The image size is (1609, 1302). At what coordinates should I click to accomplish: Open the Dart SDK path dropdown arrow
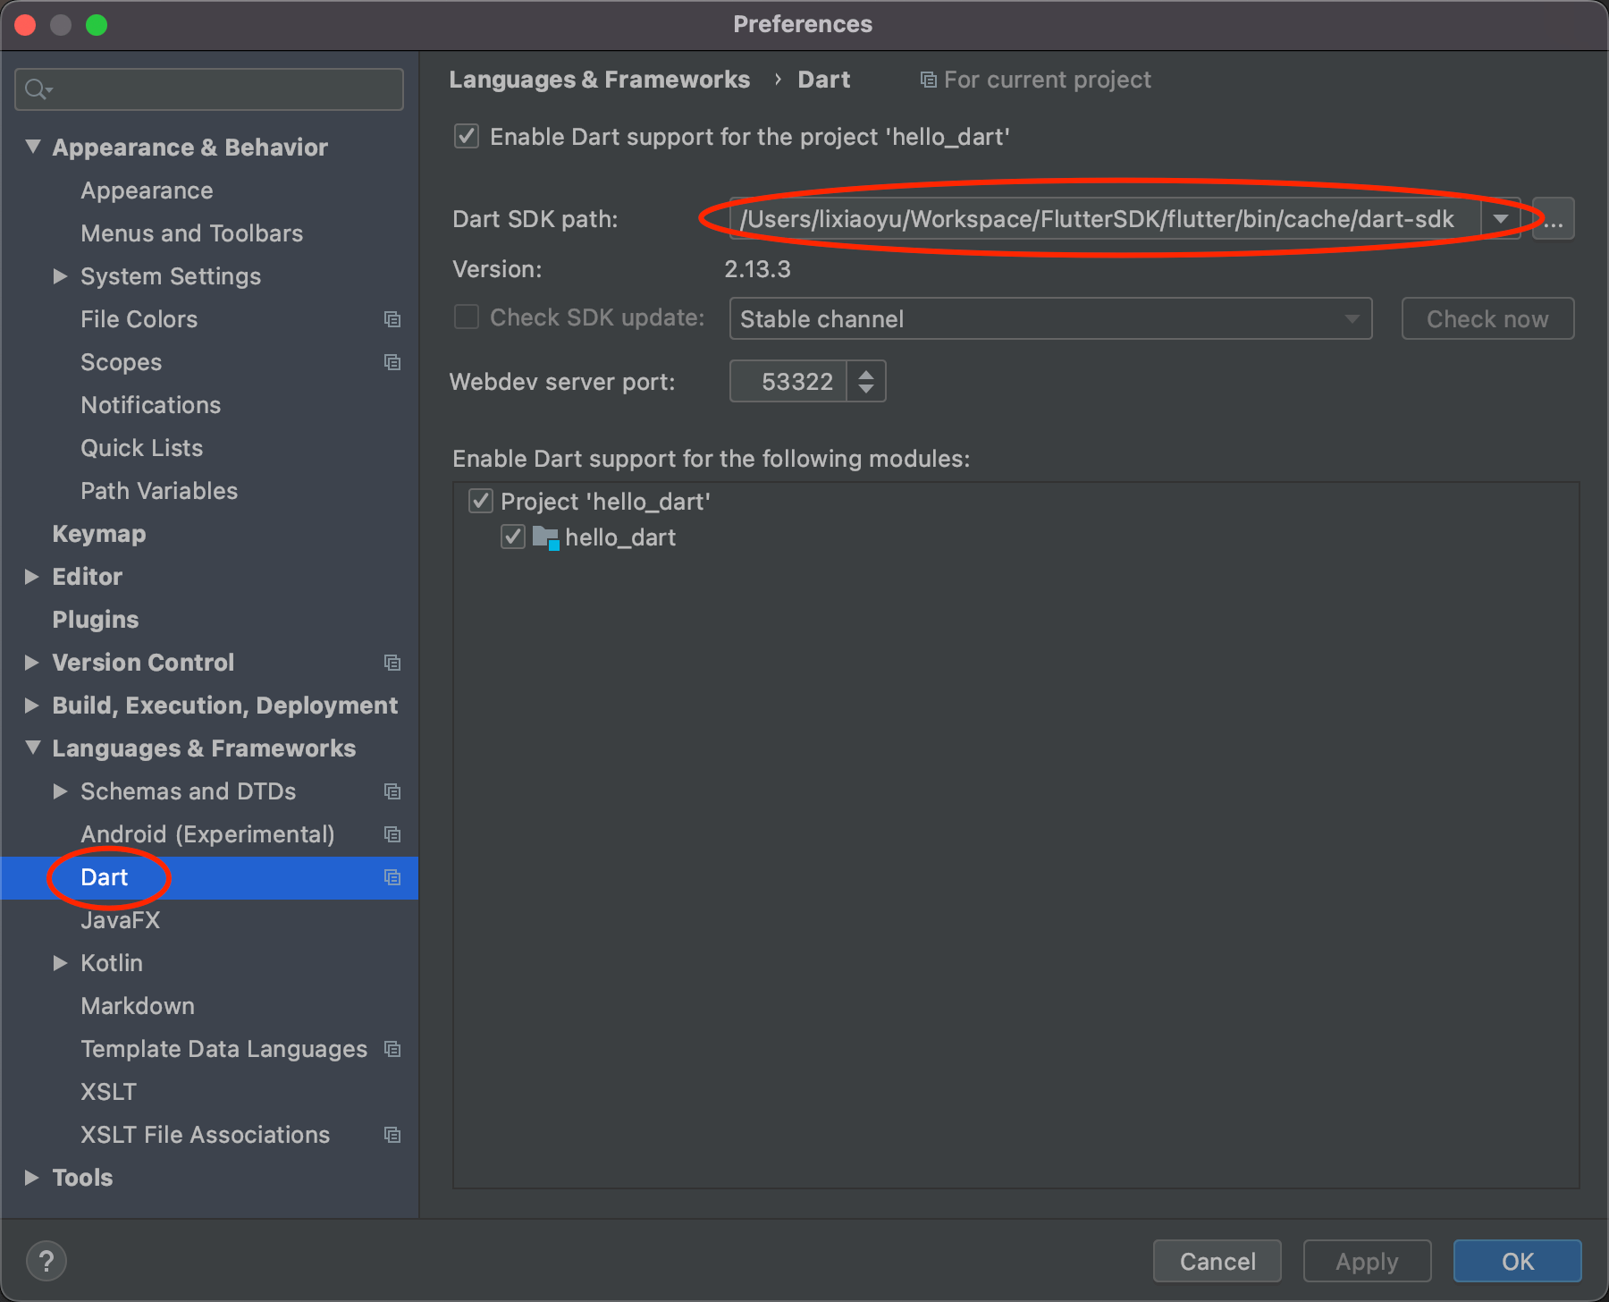(1501, 219)
